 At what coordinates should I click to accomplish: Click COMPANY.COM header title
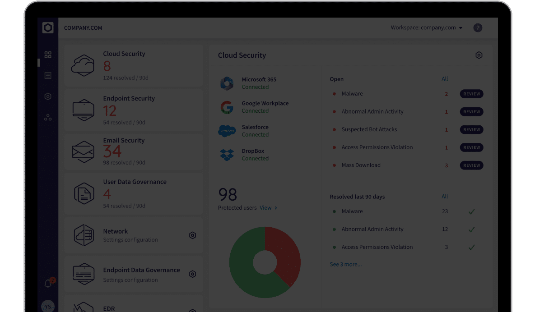tap(83, 28)
